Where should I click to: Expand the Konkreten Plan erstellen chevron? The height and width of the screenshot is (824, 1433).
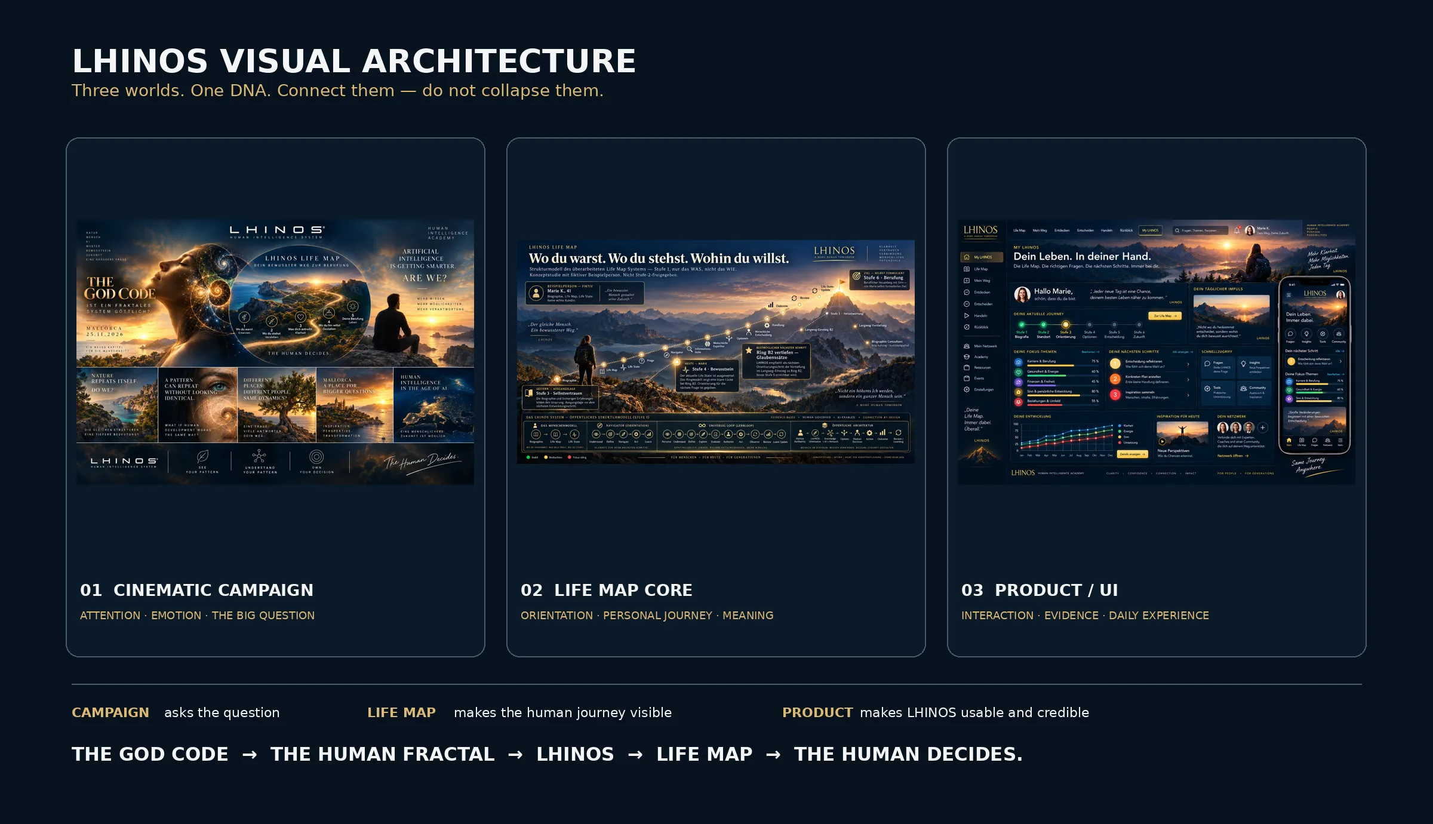pyautogui.click(x=1188, y=379)
